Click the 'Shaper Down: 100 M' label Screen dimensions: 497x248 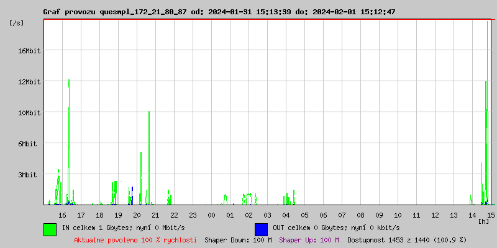pyautogui.click(x=238, y=240)
